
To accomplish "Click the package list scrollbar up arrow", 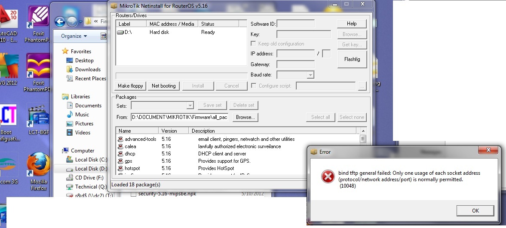I will tap(363, 131).
